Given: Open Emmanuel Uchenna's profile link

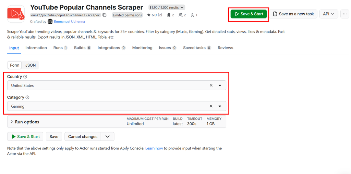Looking at the screenshot, I should (x=70, y=22).
